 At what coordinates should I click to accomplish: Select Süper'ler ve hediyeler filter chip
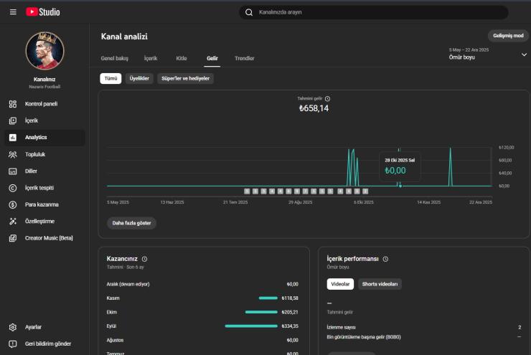(186, 79)
